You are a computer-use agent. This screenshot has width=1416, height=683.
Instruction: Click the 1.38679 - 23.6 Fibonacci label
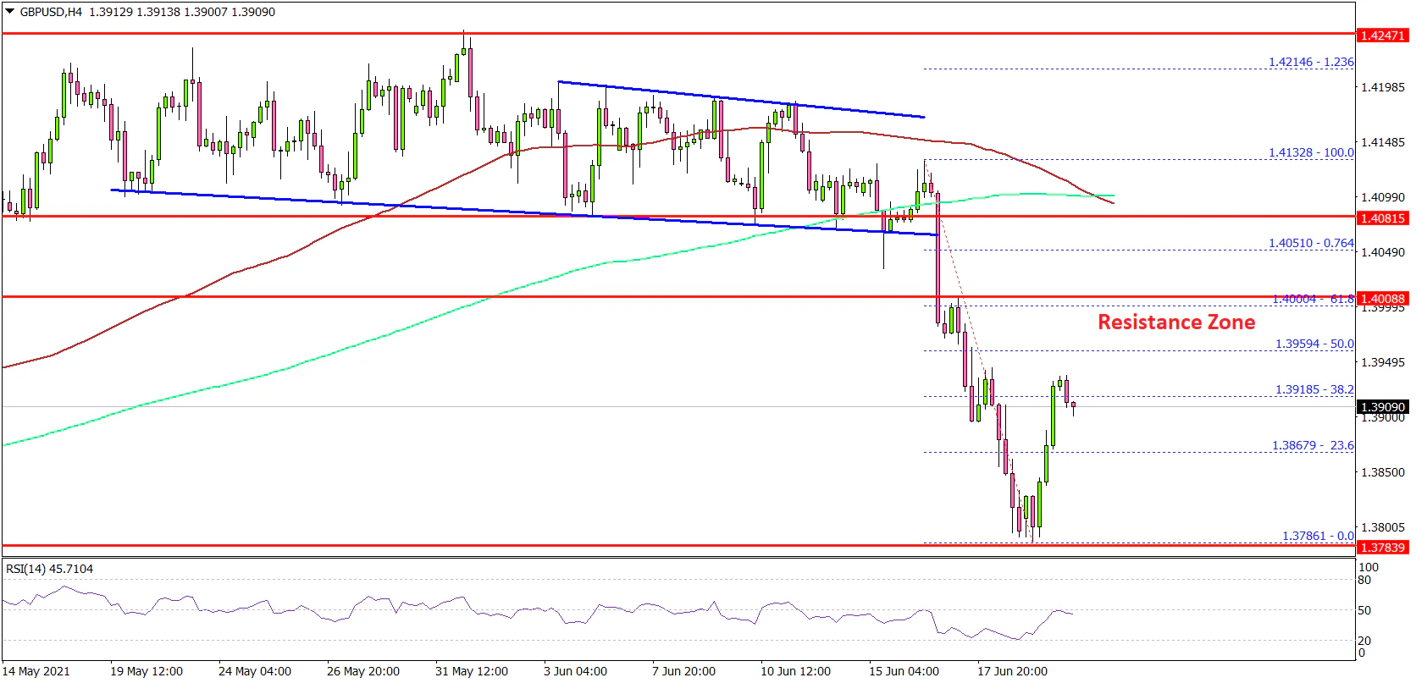(1312, 446)
